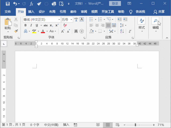Switch to the 设计 (Design) tab

(x=42, y=12)
